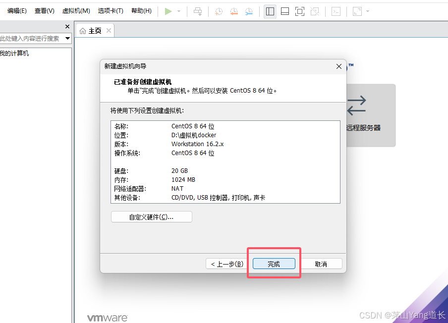Close the 主页 tab

109,30
